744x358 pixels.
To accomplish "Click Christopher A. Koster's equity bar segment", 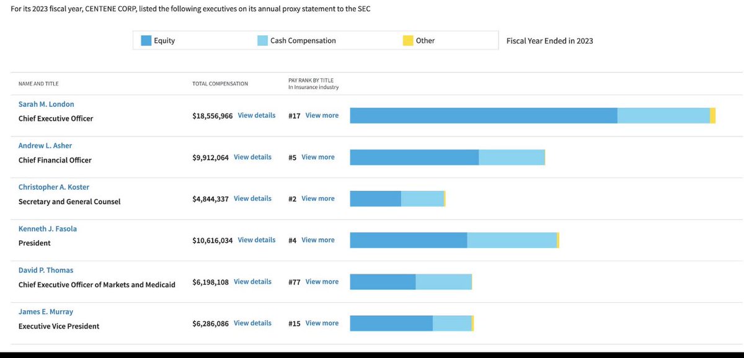I will (376, 199).
